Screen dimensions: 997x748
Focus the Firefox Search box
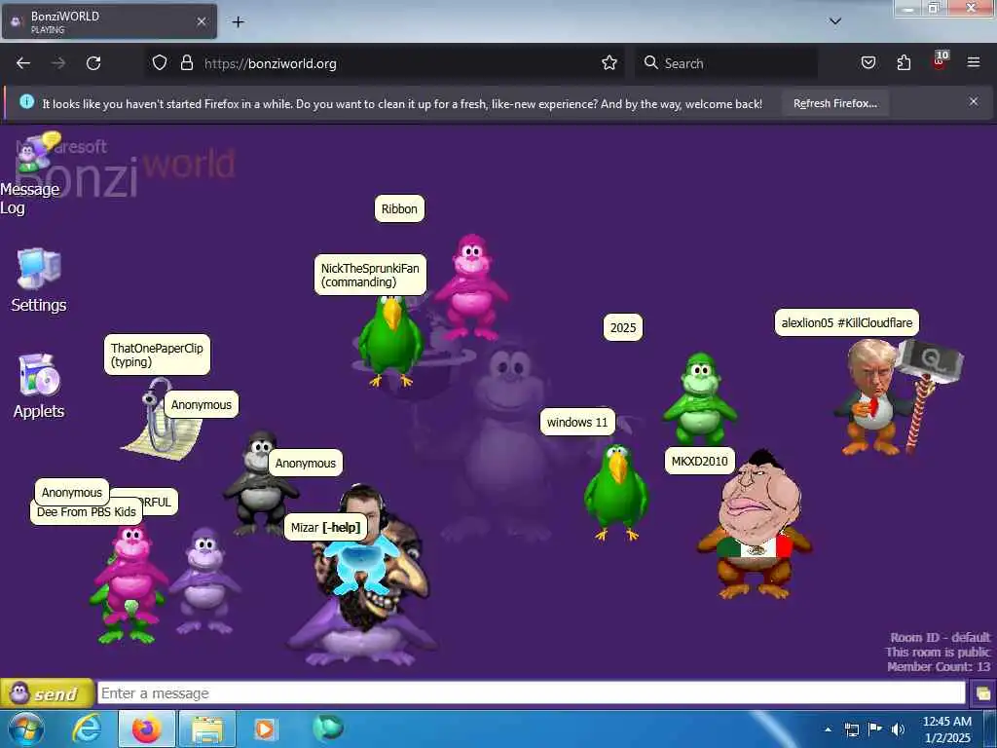tap(726, 63)
